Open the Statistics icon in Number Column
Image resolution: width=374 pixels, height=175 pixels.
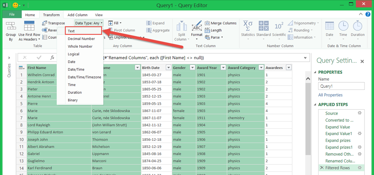[248, 26]
